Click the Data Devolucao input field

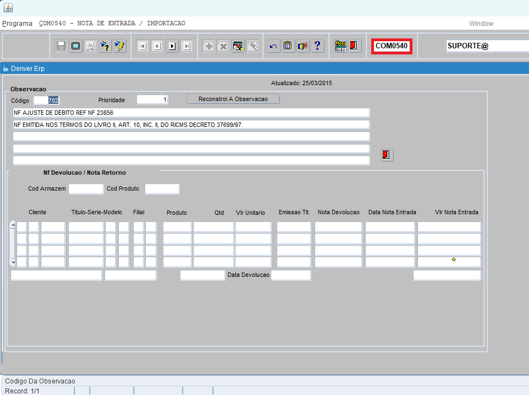pyautogui.click(x=291, y=275)
